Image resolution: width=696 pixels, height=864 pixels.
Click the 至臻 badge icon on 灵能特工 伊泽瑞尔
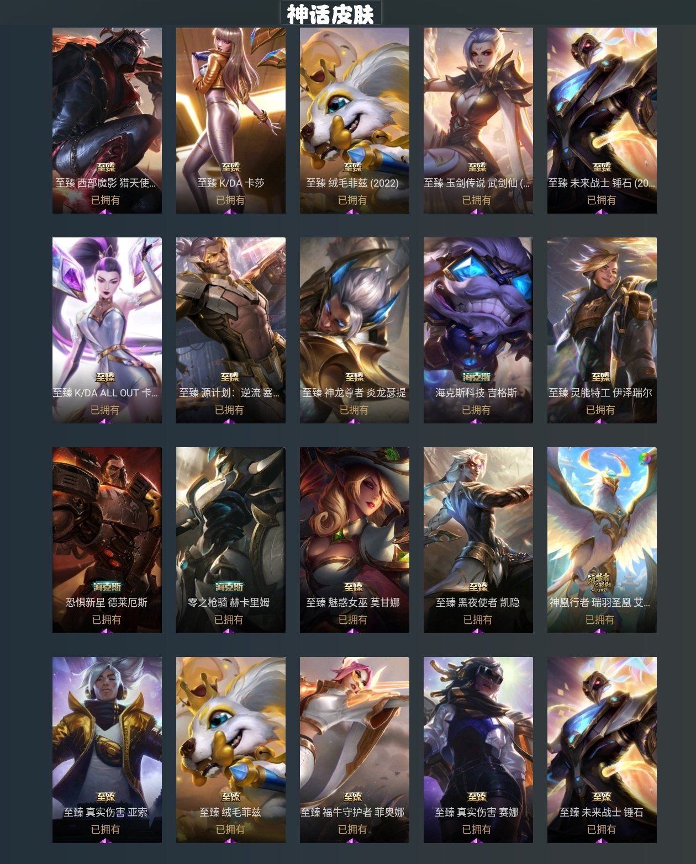pyautogui.click(x=601, y=377)
